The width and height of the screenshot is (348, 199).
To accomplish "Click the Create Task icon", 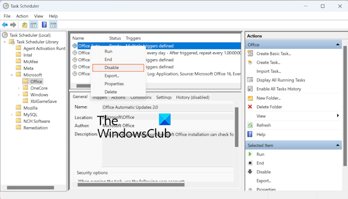I will [250, 62].
